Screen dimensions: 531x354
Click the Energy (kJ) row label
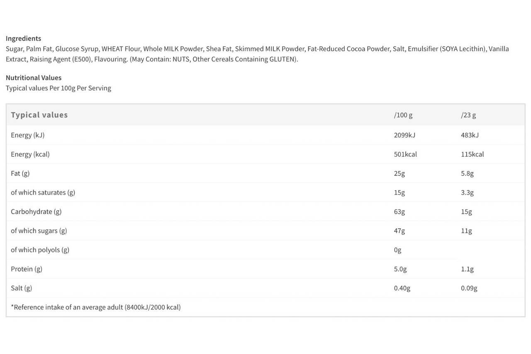point(28,135)
